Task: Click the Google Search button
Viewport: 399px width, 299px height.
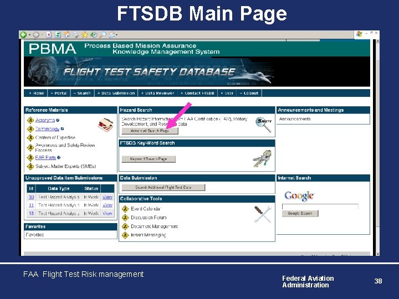Action: click(x=300, y=213)
